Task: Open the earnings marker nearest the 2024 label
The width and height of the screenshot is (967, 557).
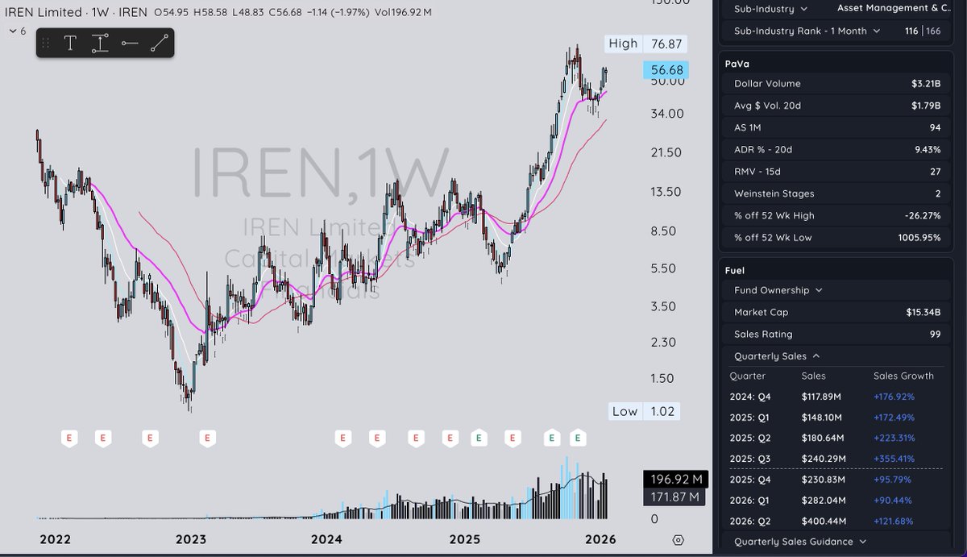Action: [x=342, y=438]
